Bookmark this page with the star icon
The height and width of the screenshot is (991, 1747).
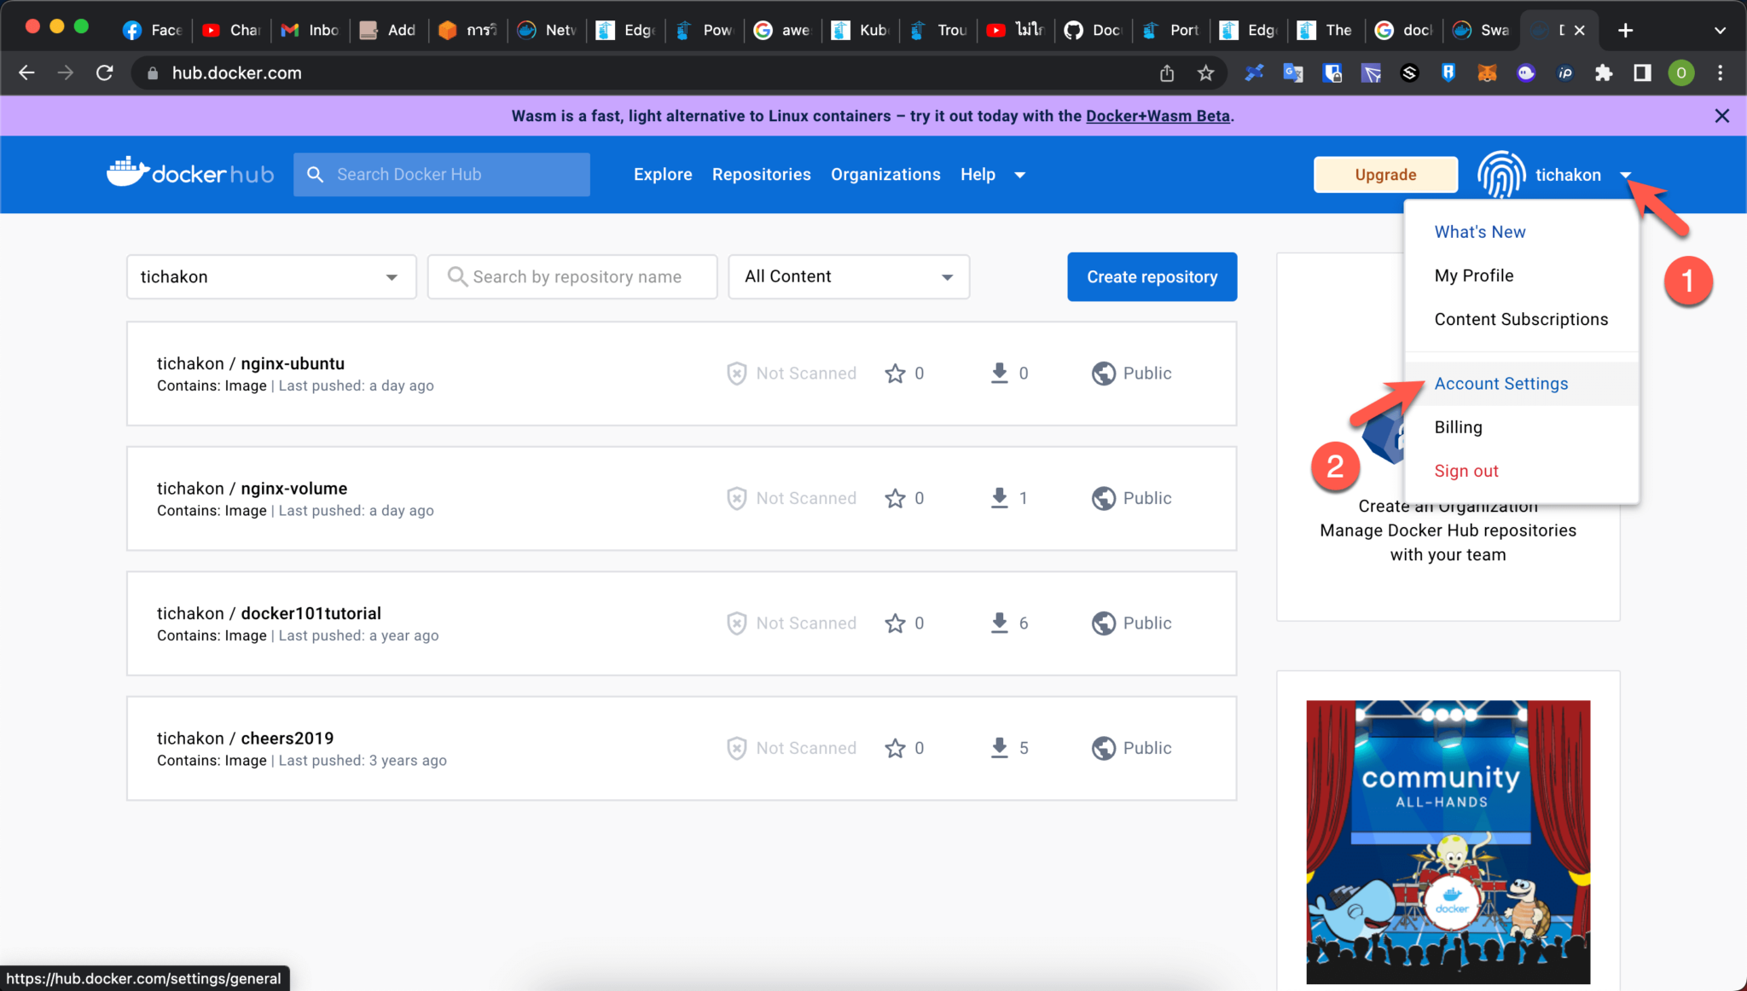click(1205, 73)
